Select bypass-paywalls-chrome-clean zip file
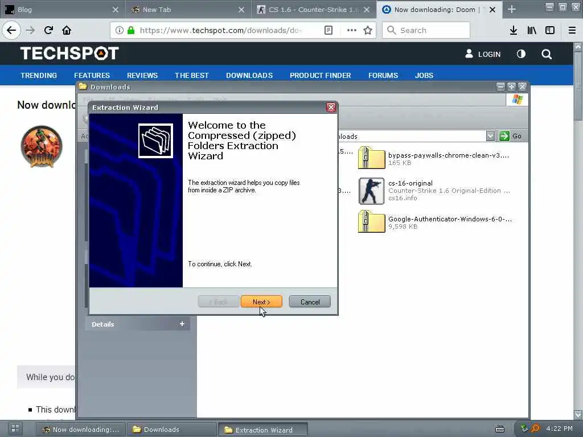 tap(434, 158)
